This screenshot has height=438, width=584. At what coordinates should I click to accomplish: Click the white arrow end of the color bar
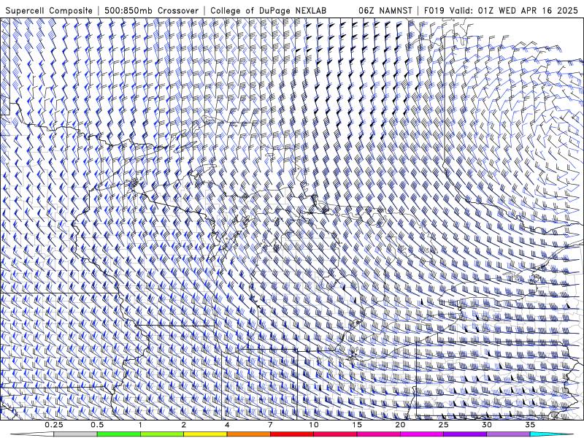pos(32,434)
